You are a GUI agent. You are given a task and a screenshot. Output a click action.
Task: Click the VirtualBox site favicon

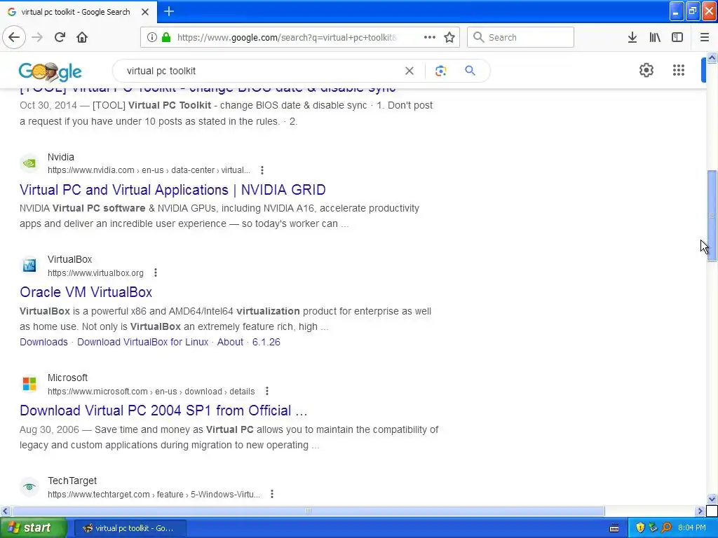click(x=29, y=265)
